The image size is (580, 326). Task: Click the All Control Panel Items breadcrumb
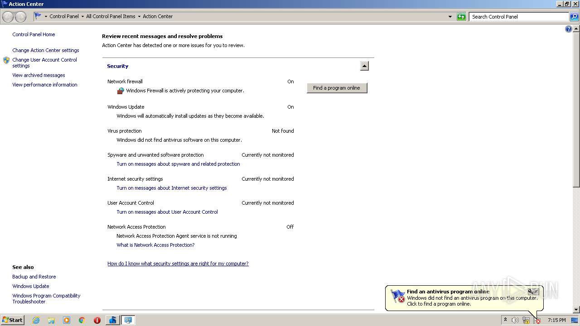[x=111, y=16]
